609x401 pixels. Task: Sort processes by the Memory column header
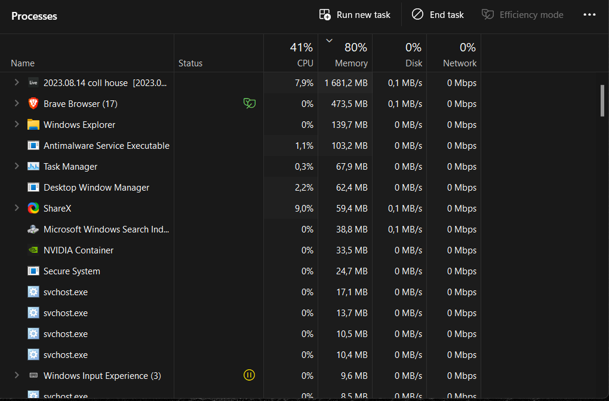tap(345, 53)
